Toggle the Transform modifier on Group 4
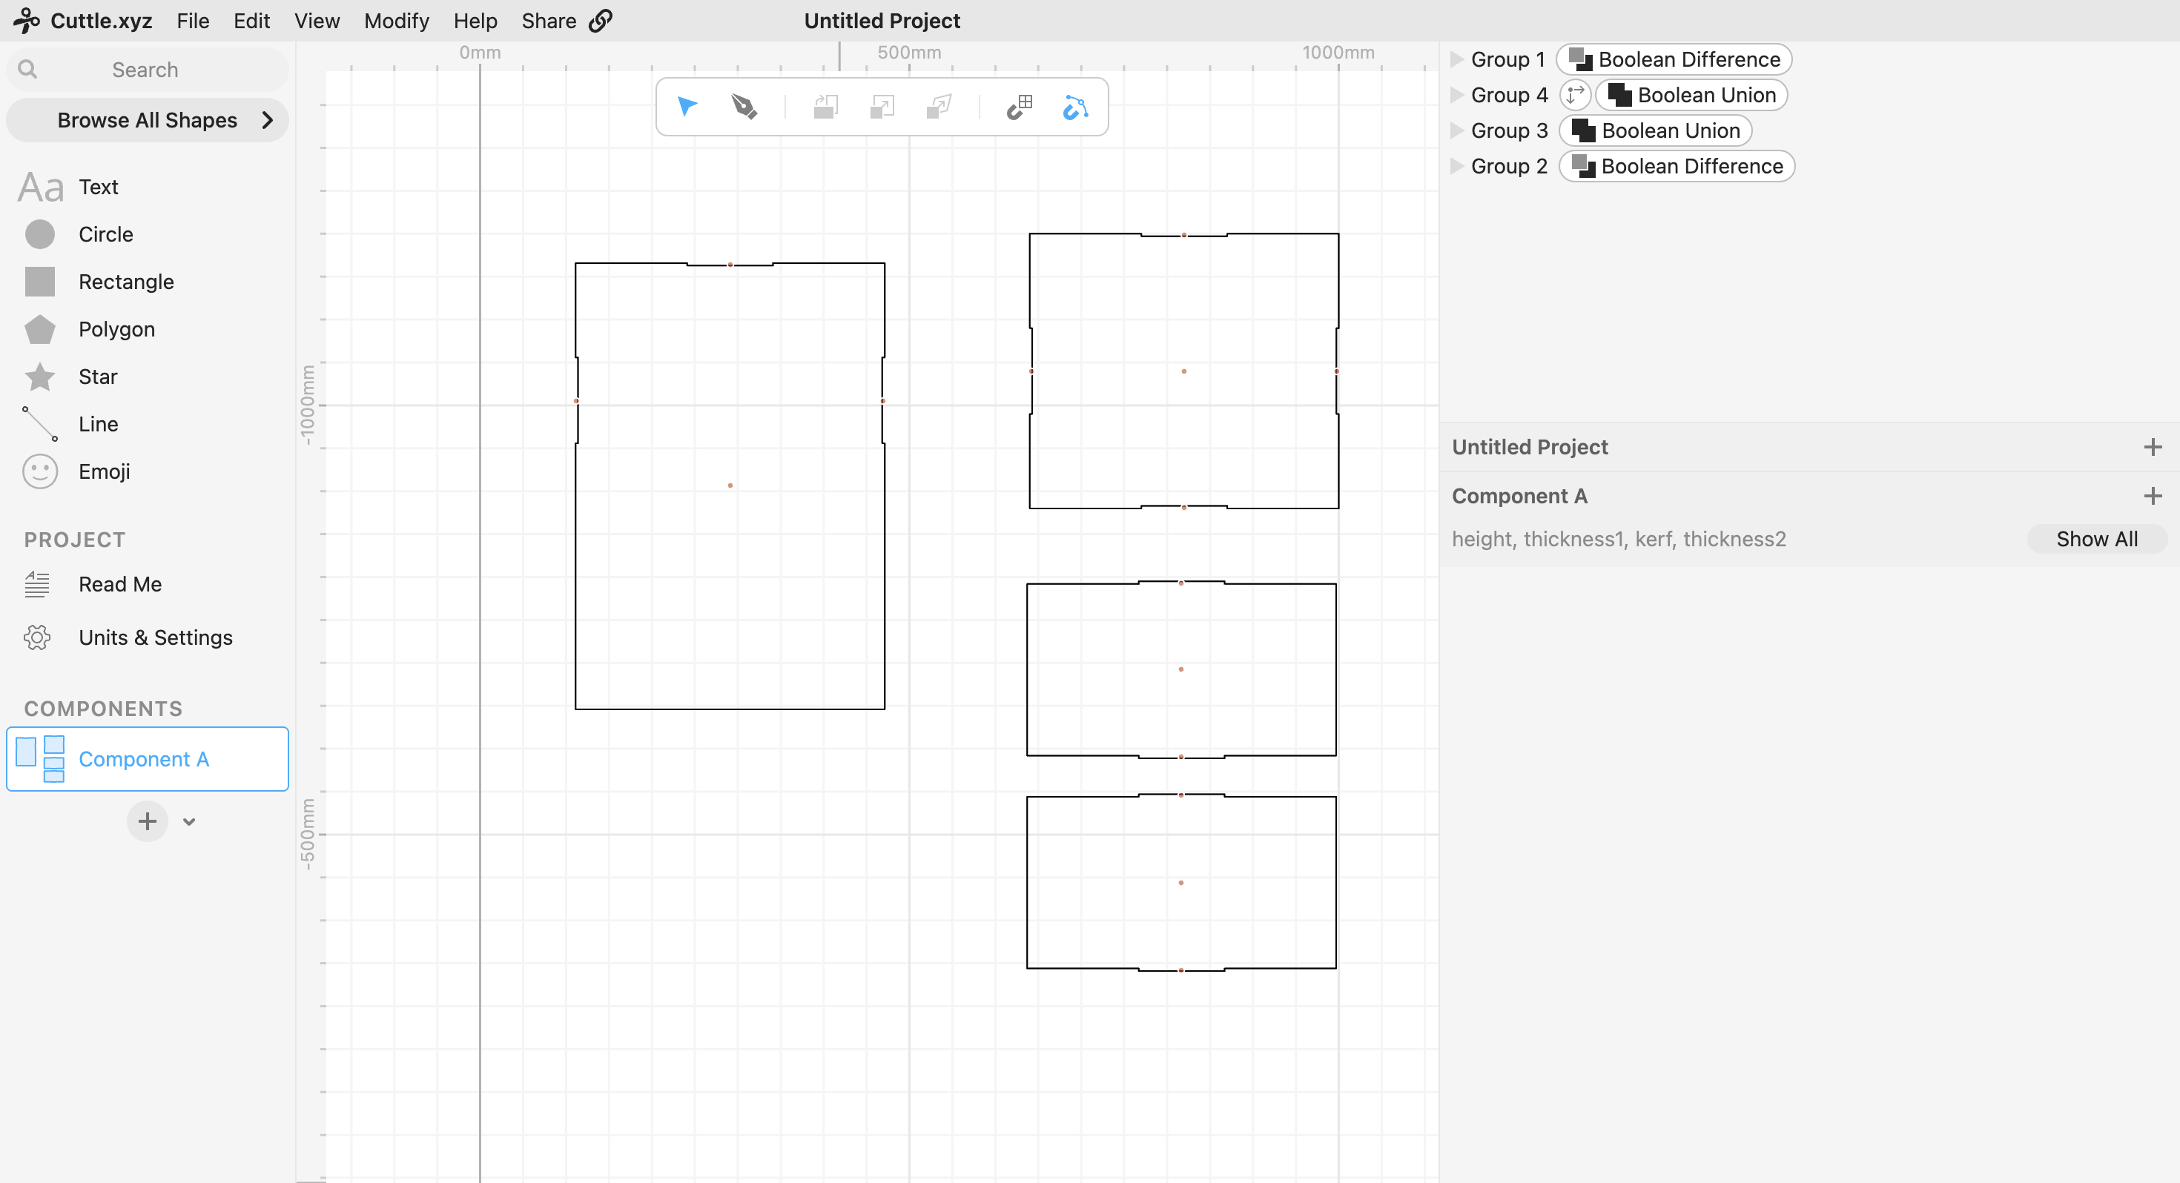This screenshot has height=1183, width=2180. pos(1575,95)
